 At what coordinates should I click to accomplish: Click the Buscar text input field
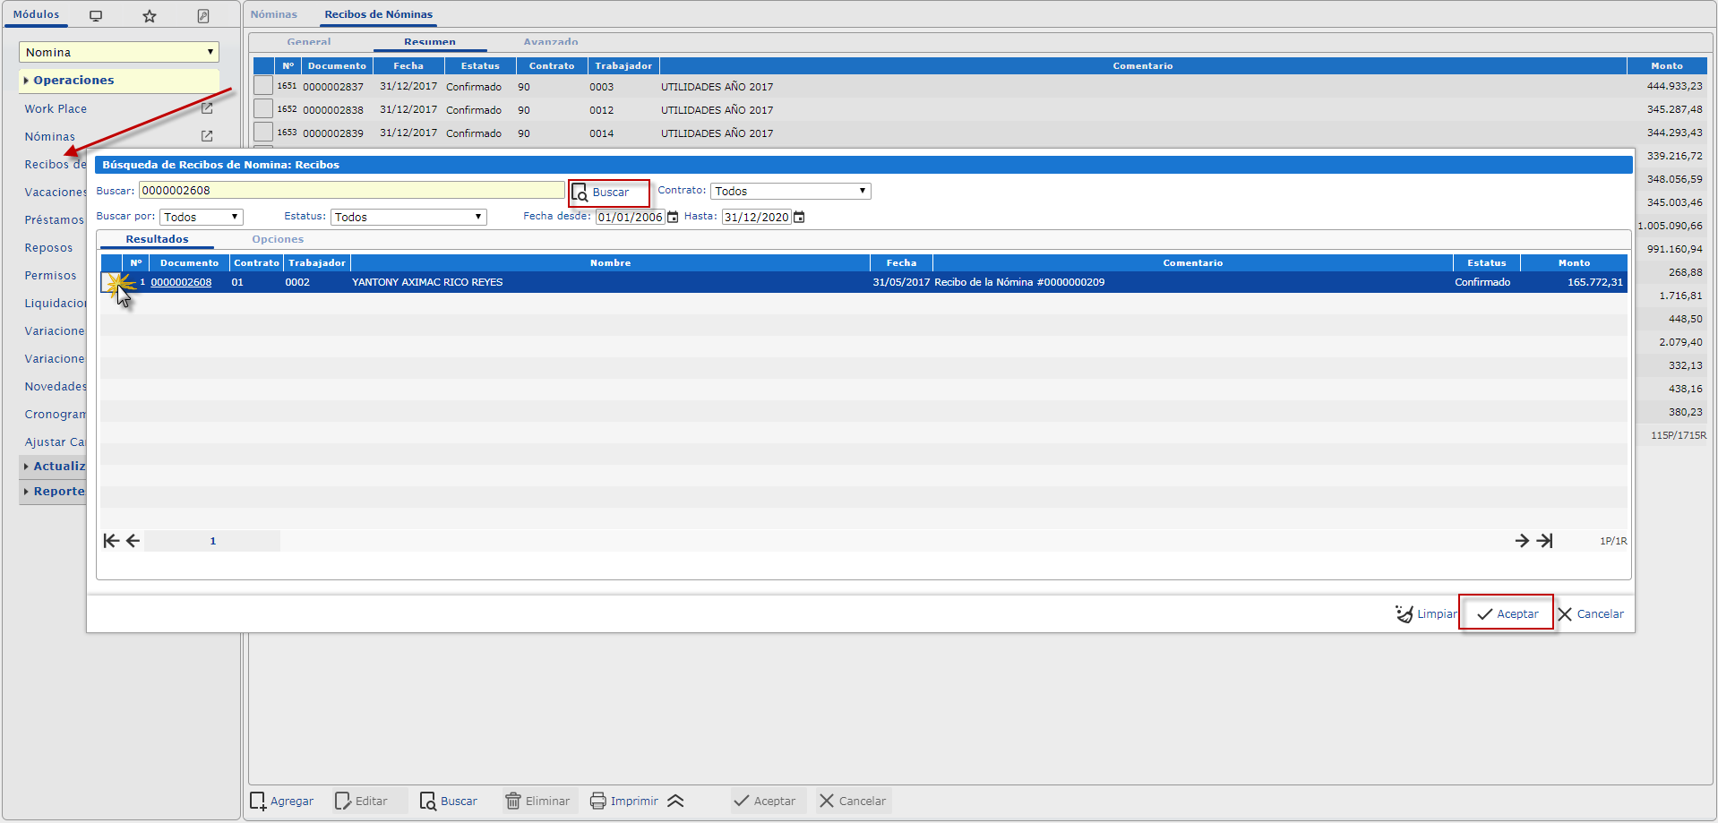pyautogui.click(x=351, y=191)
